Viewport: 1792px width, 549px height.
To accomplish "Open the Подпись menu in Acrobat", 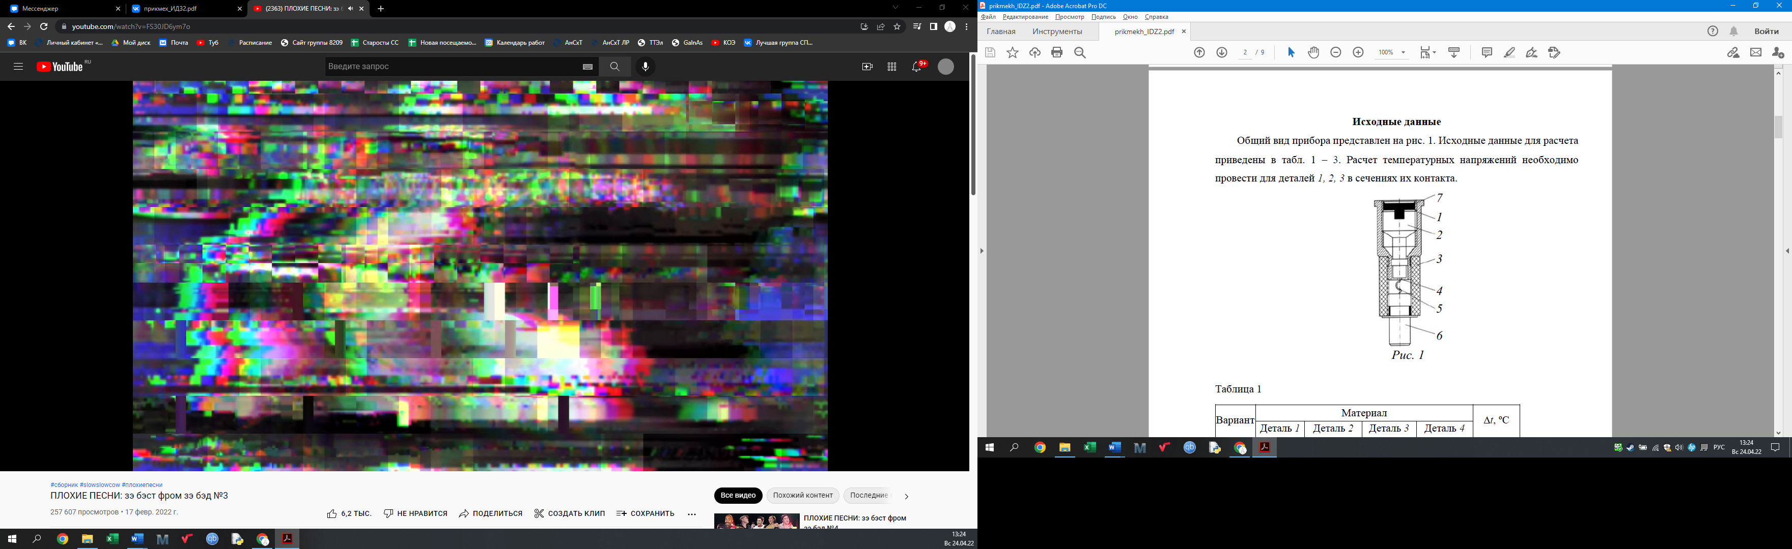I will (x=1103, y=17).
